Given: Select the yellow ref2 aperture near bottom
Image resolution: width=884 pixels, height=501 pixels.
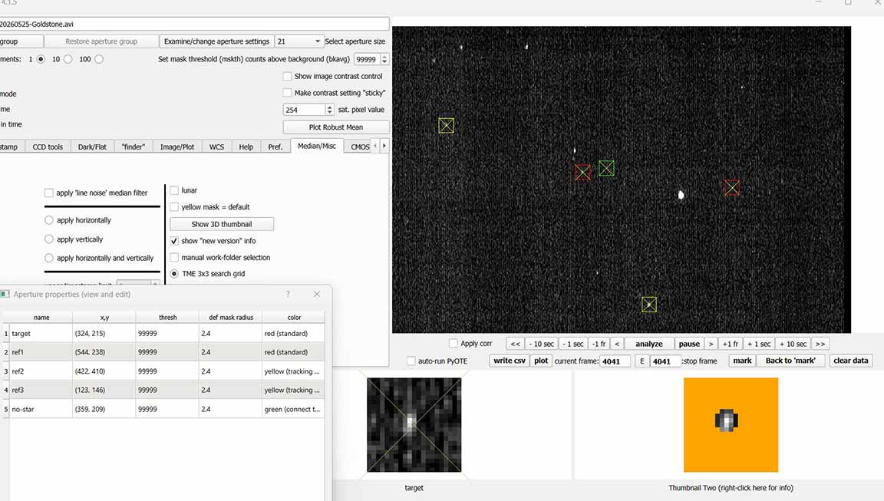Looking at the screenshot, I should point(649,305).
